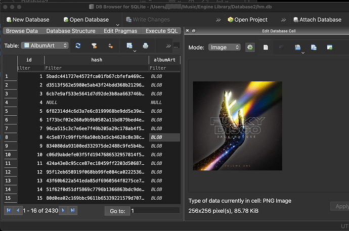Open the dropdown arrow under blue disk icon

point(303,53)
